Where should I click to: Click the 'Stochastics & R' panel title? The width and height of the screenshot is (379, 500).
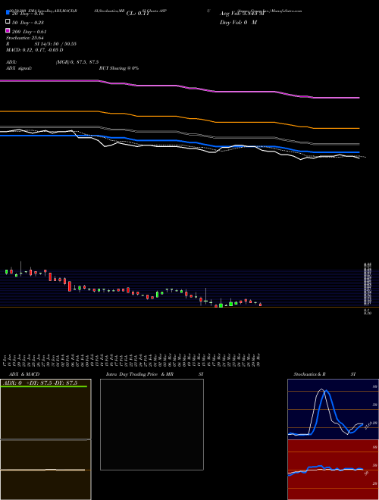click(x=309, y=374)
